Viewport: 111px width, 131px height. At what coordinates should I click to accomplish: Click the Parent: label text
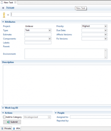6,46
